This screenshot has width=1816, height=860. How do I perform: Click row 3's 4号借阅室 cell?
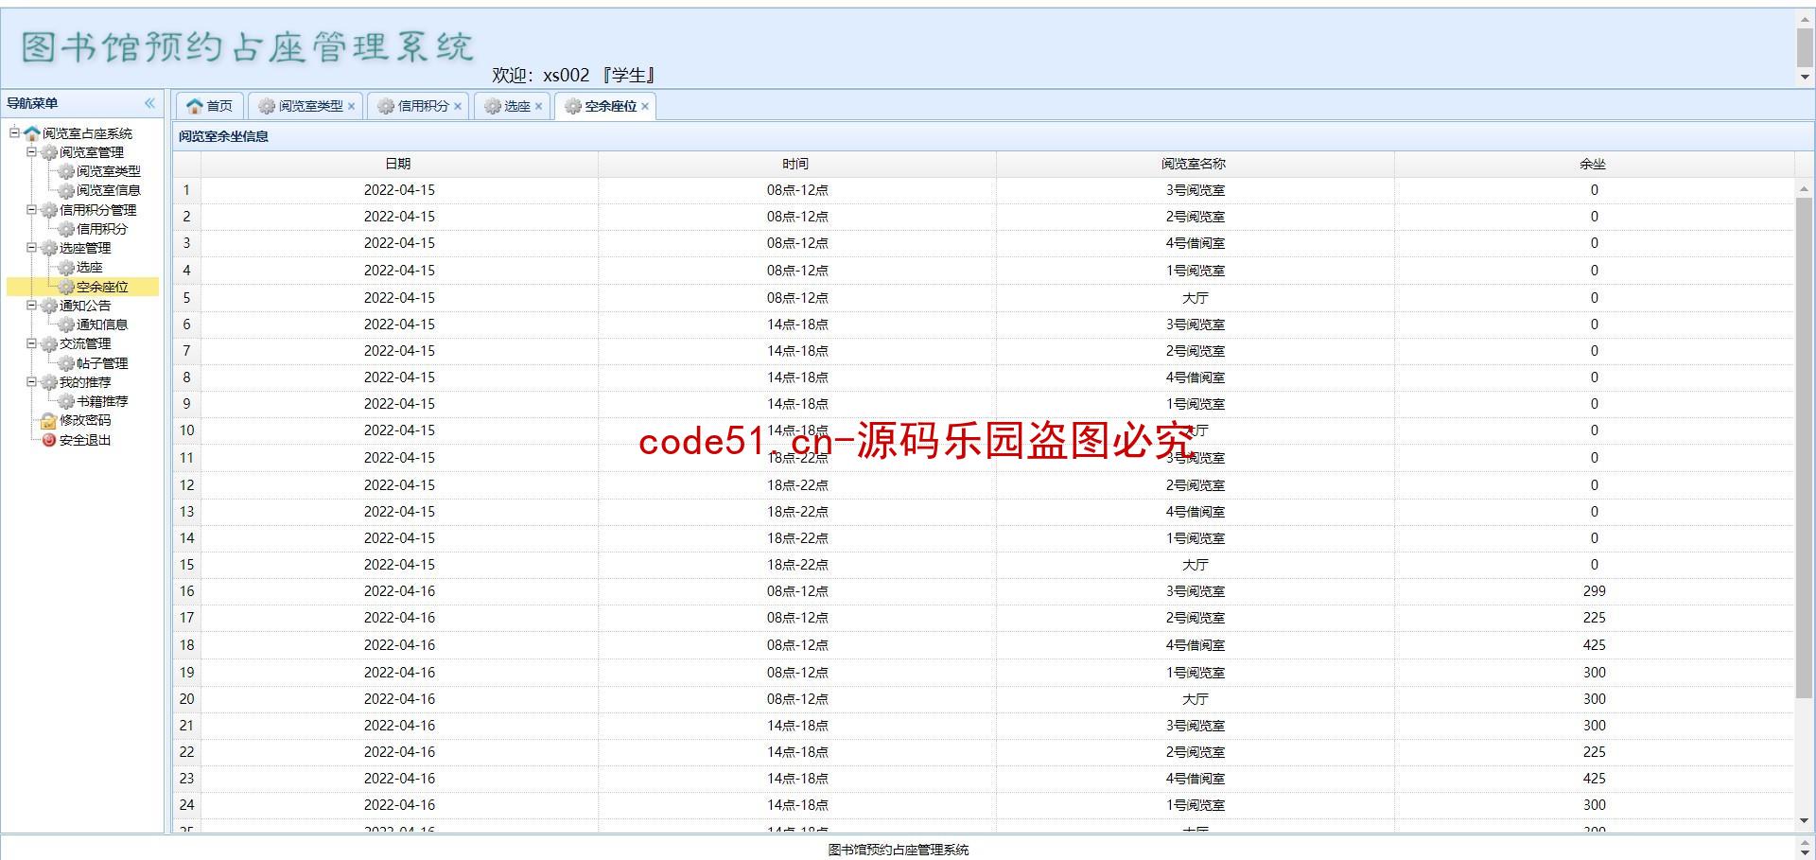[x=1195, y=243]
